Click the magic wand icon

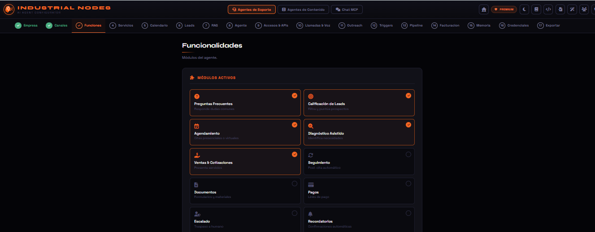[x=572, y=9]
